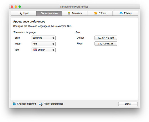Screen dimensions: 149x122
Task: Click the Style dropdown stepper arrows
Action: pyautogui.click(x=53, y=38)
